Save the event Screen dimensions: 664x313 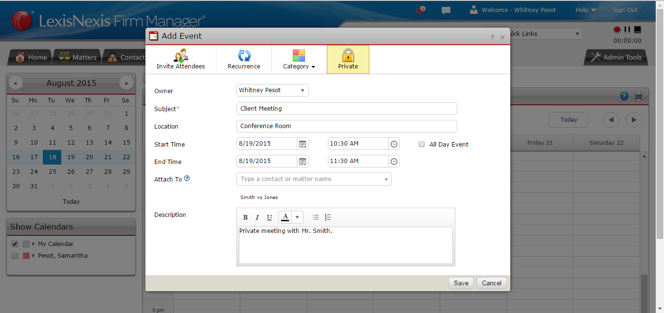point(461,283)
